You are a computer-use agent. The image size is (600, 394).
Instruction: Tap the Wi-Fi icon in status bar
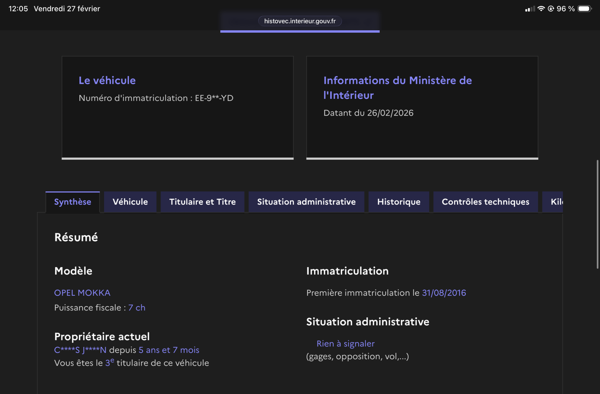(541, 9)
